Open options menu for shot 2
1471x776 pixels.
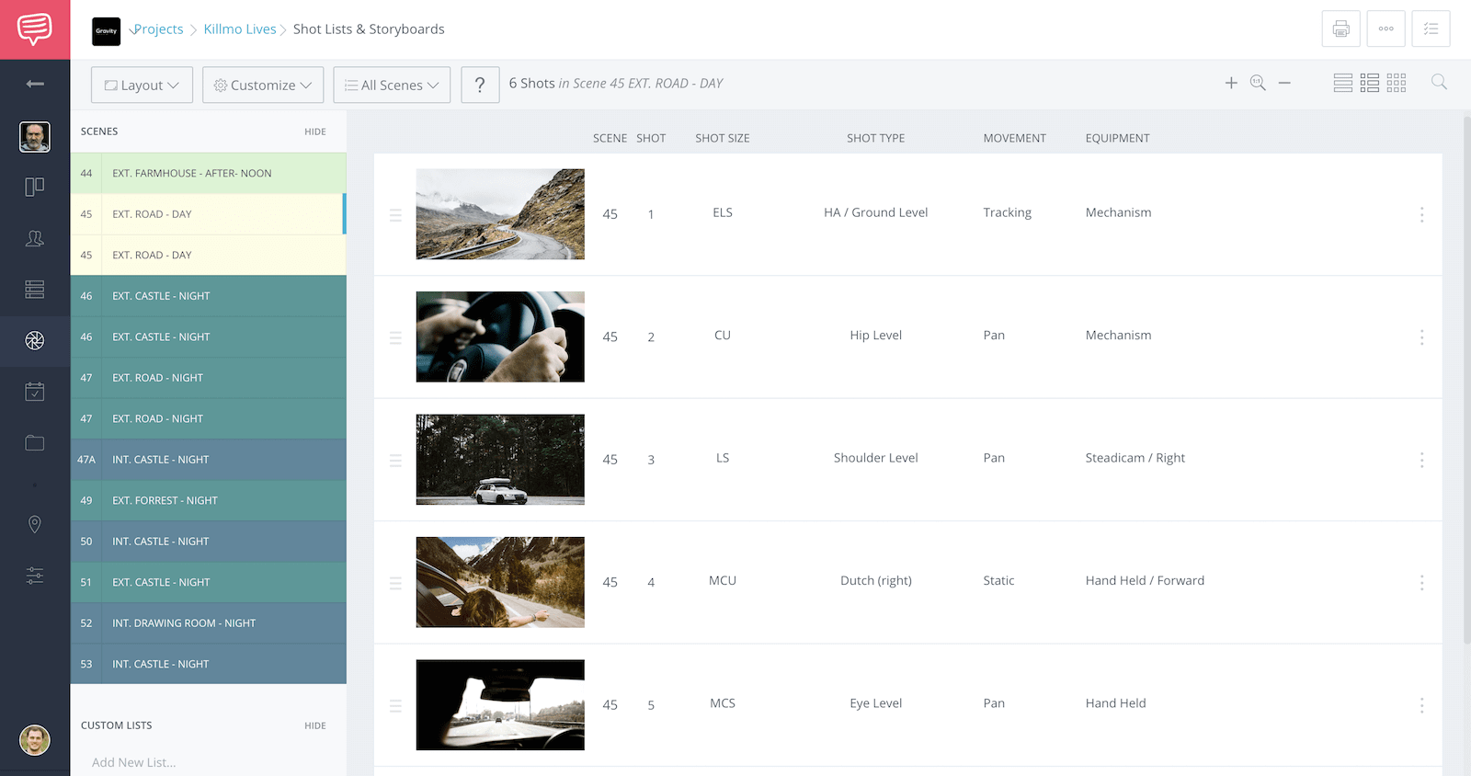pyautogui.click(x=1421, y=337)
